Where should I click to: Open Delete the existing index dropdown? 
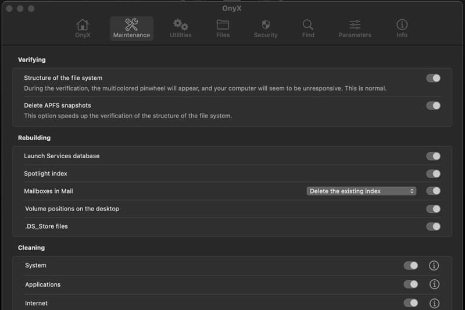(x=361, y=191)
